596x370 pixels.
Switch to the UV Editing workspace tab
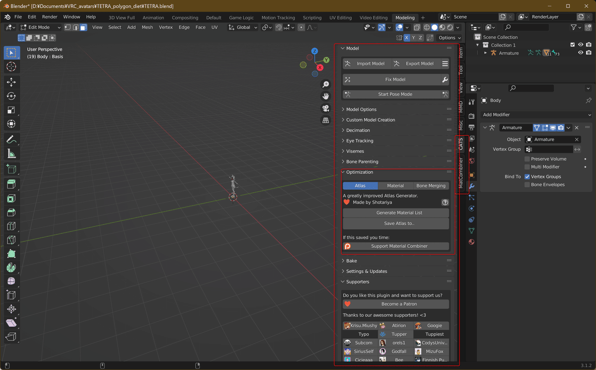point(340,17)
